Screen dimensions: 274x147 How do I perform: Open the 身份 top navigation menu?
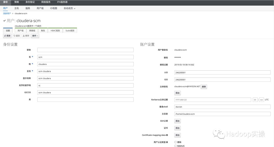click(x=5, y=2)
